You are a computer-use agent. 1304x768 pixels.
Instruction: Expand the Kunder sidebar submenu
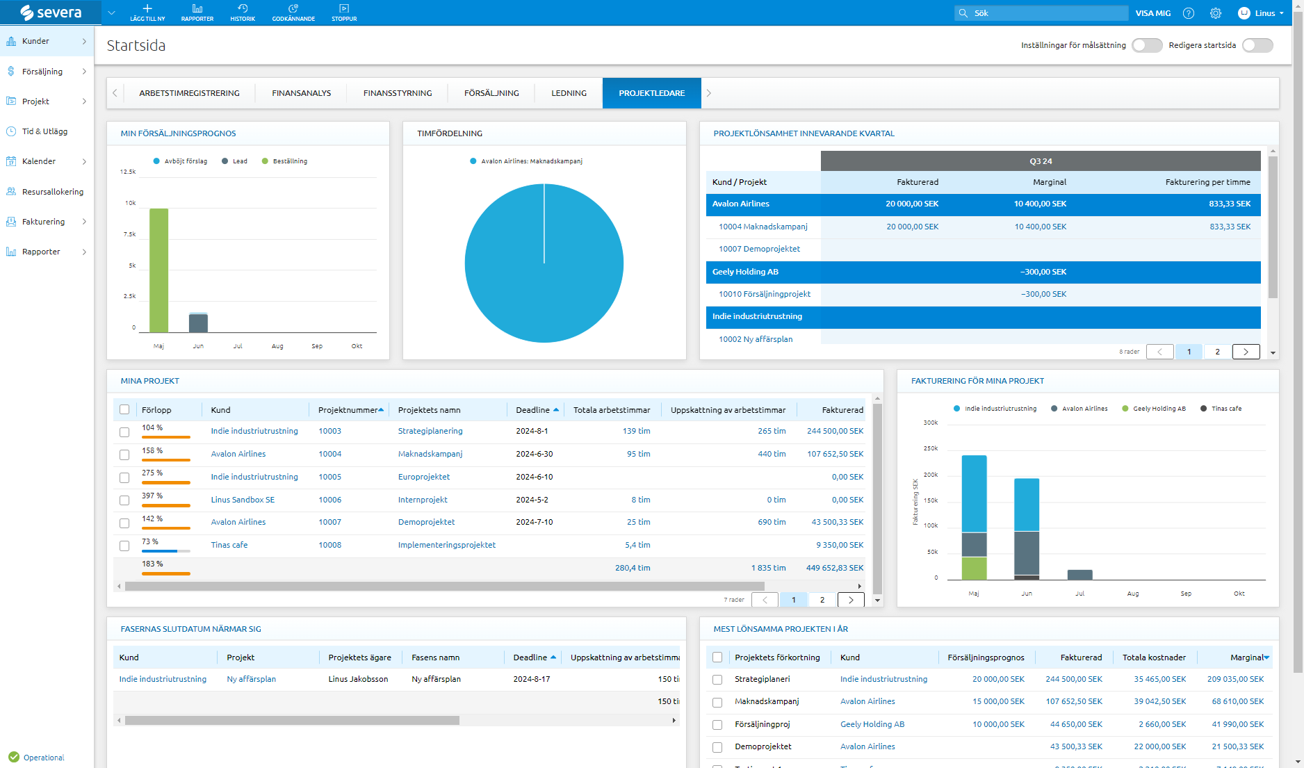click(84, 41)
